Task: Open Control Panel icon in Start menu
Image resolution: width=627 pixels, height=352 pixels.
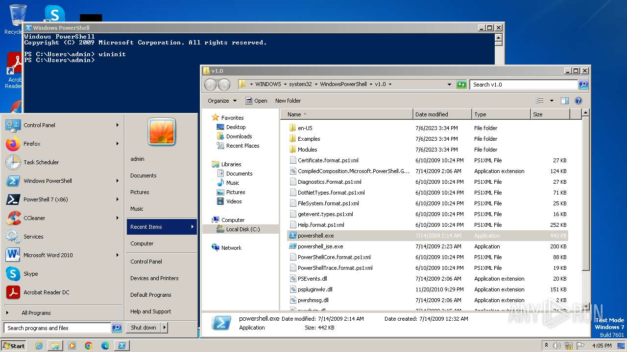Action: click(13, 125)
